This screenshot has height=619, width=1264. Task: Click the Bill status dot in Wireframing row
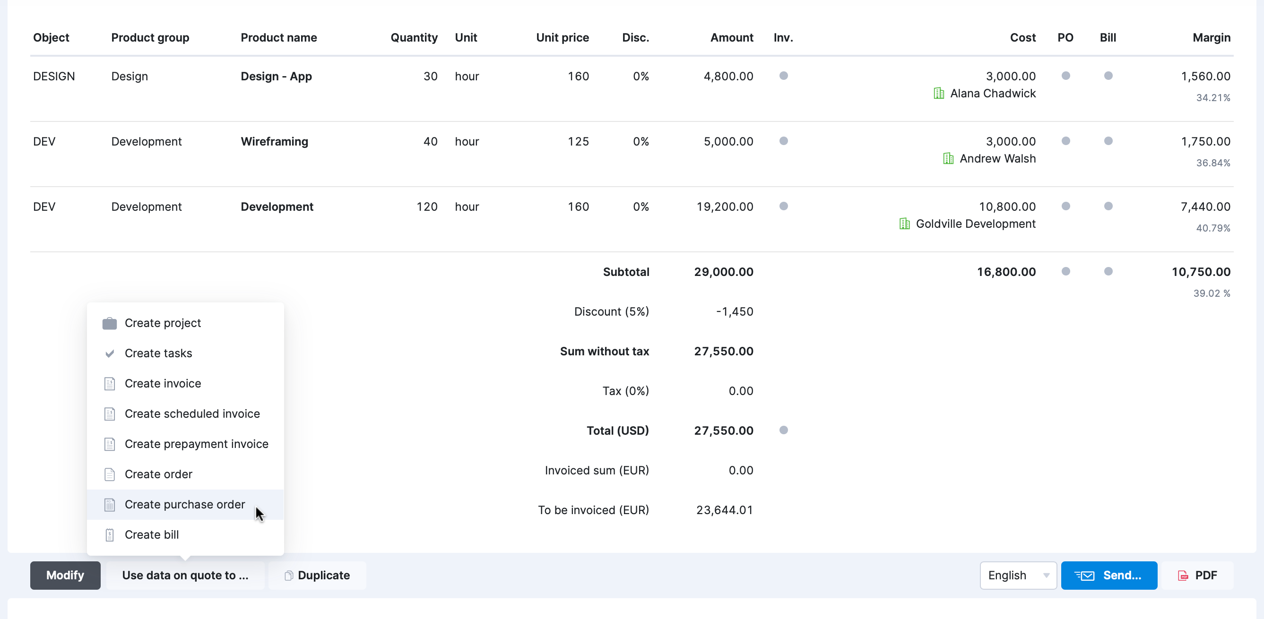pos(1108,141)
